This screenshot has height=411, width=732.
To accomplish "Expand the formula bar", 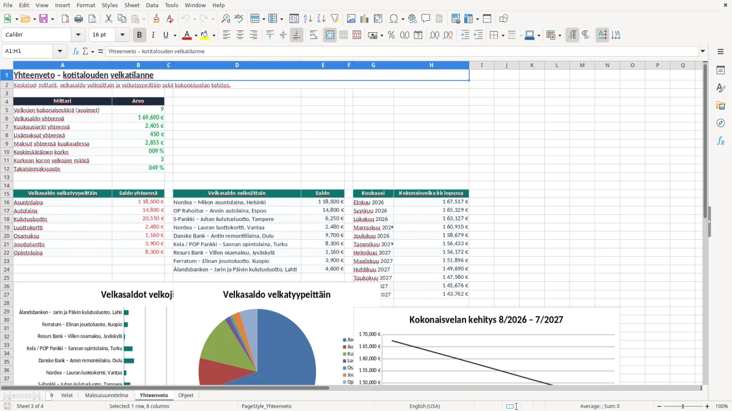I will tap(703, 52).
